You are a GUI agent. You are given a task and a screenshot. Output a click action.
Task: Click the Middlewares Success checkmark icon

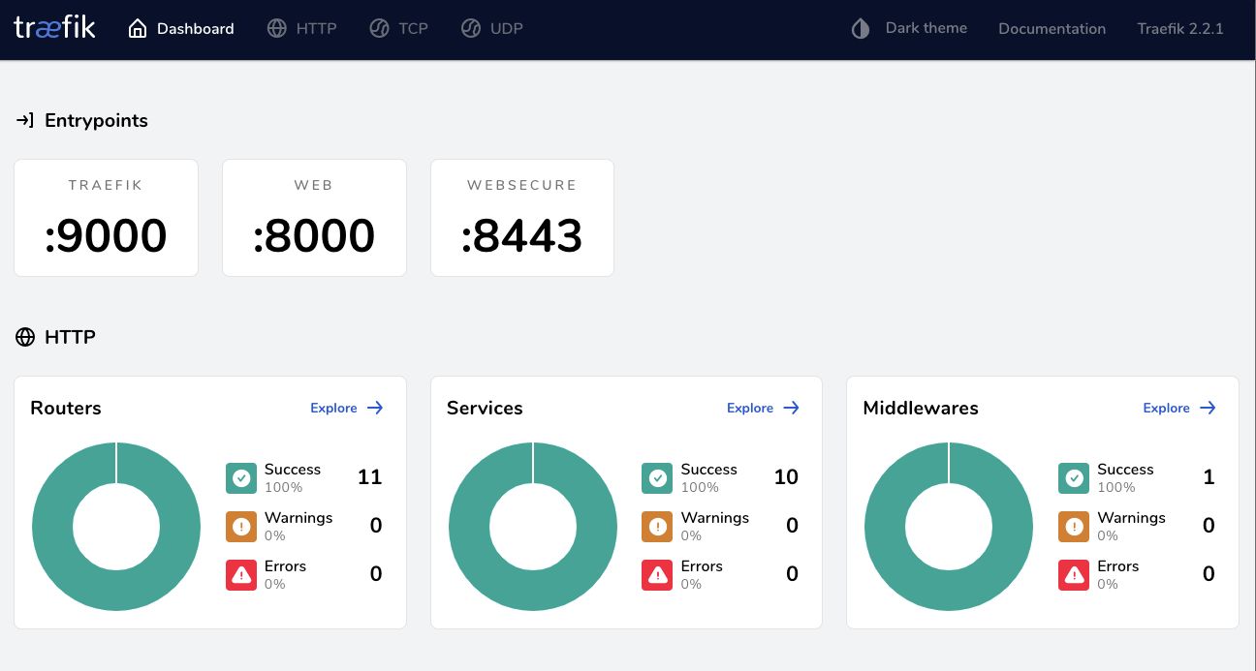coord(1074,477)
